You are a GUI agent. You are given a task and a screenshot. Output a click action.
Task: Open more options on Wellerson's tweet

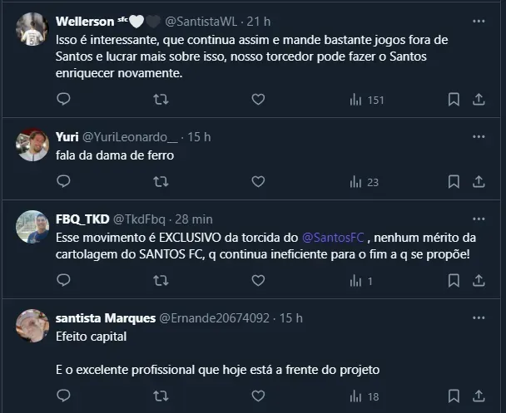pyautogui.click(x=479, y=21)
